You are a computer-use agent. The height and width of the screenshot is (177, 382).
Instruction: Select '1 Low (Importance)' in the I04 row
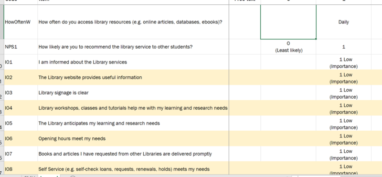coord(343,109)
